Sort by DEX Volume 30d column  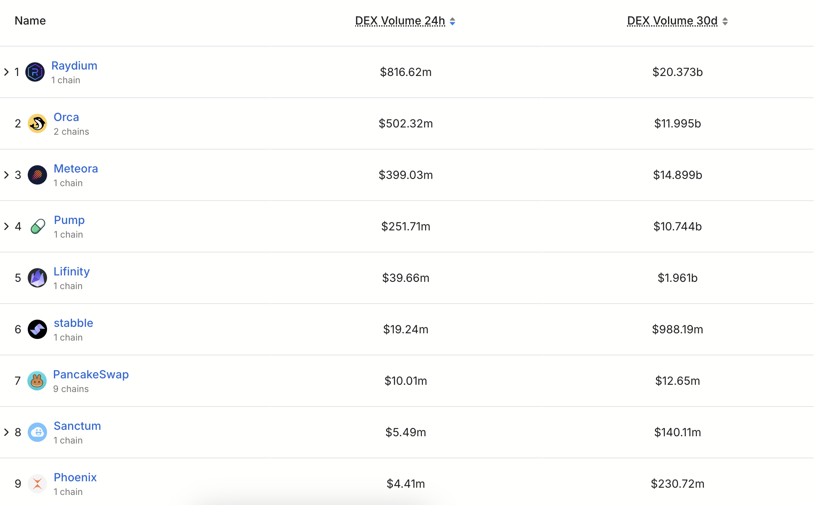click(672, 21)
